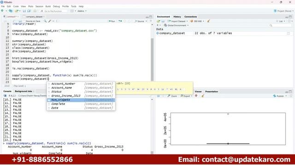The height and width of the screenshot is (165, 295).
Task: Click the editor Save icon beside Source on Save
Action: pos(20,21)
